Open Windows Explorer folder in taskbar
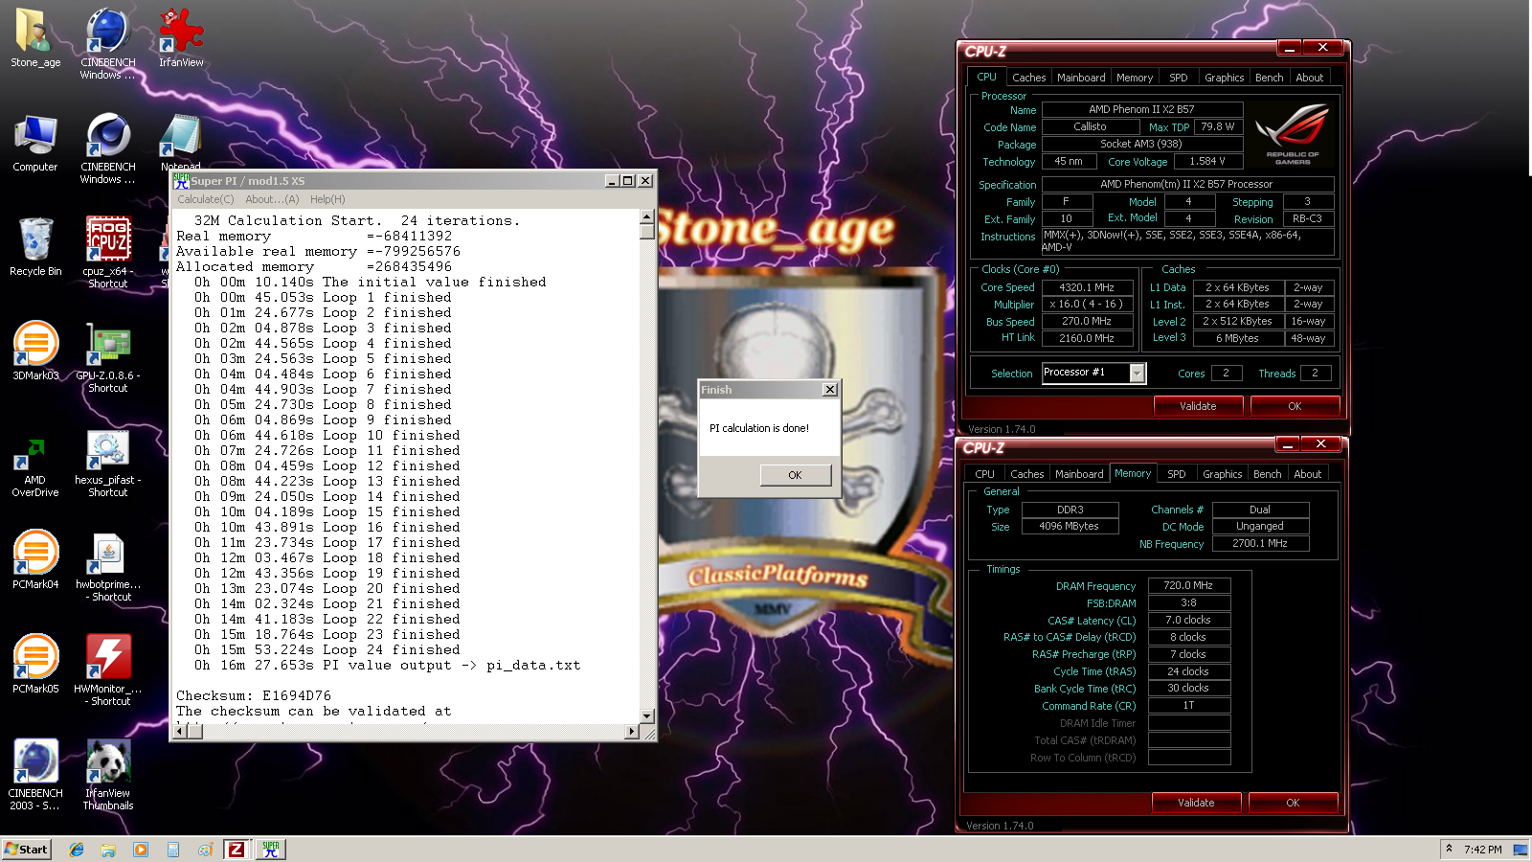Image resolution: width=1532 pixels, height=862 pixels. [x=108, y=850]
